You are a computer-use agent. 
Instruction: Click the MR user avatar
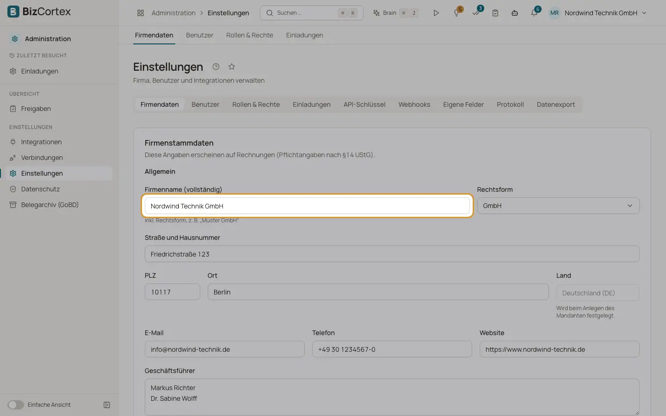[x=554, y=13]
